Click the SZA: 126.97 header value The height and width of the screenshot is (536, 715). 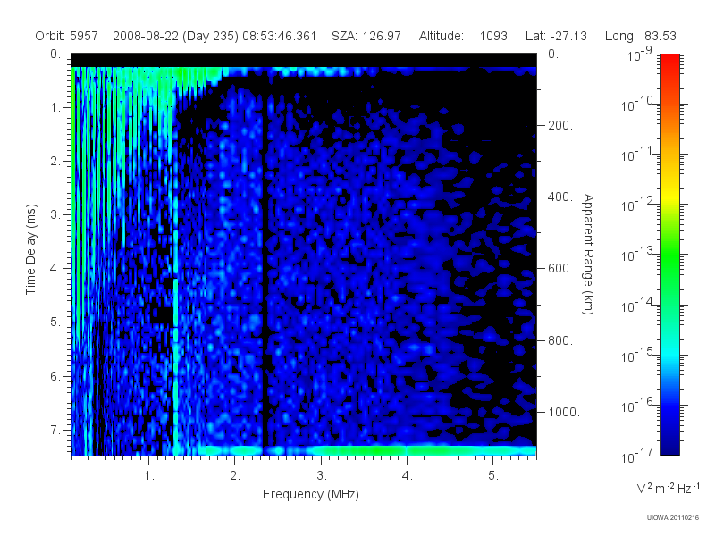click(x=366, y=36)
